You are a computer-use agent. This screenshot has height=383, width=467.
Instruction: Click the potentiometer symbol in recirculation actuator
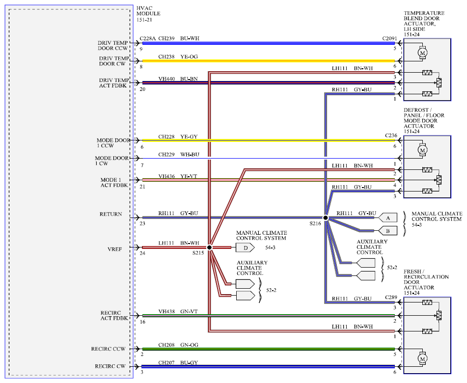coord(439,315)
